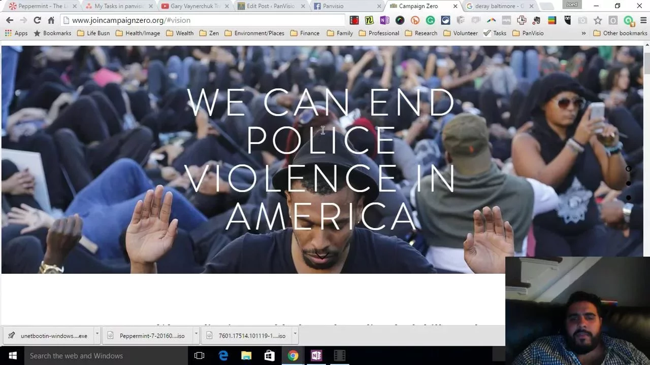Open the Life Busn bookmarks folder
650x365 pixels.
tap(93, 33)
